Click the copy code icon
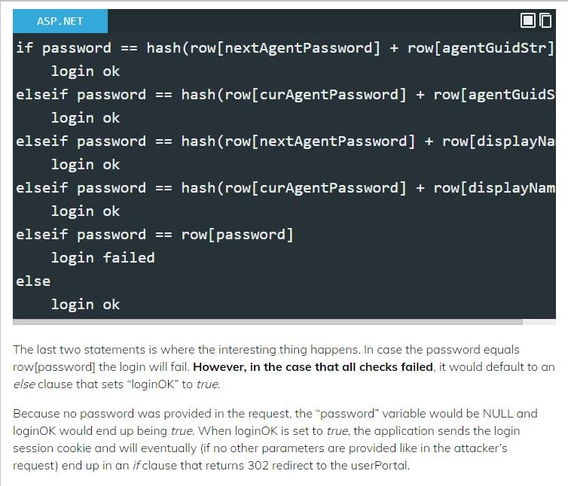 point(545,20)
